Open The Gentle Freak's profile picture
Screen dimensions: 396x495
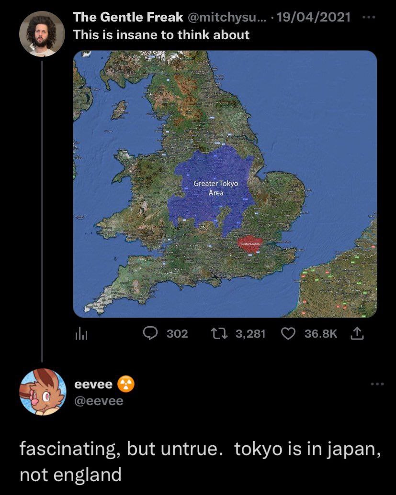click(42, 34)
